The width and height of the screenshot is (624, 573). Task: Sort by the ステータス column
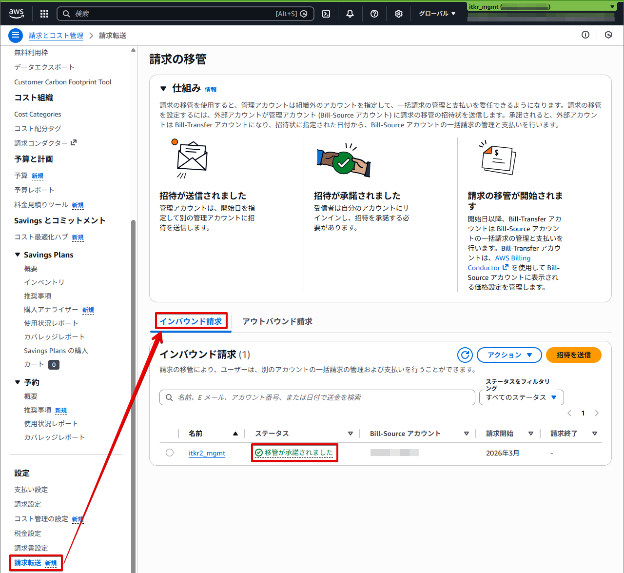coord(350,434)
